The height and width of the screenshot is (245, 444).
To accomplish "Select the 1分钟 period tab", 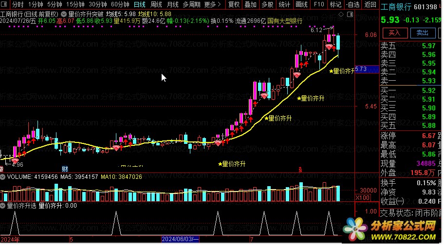I will [36, 4].
